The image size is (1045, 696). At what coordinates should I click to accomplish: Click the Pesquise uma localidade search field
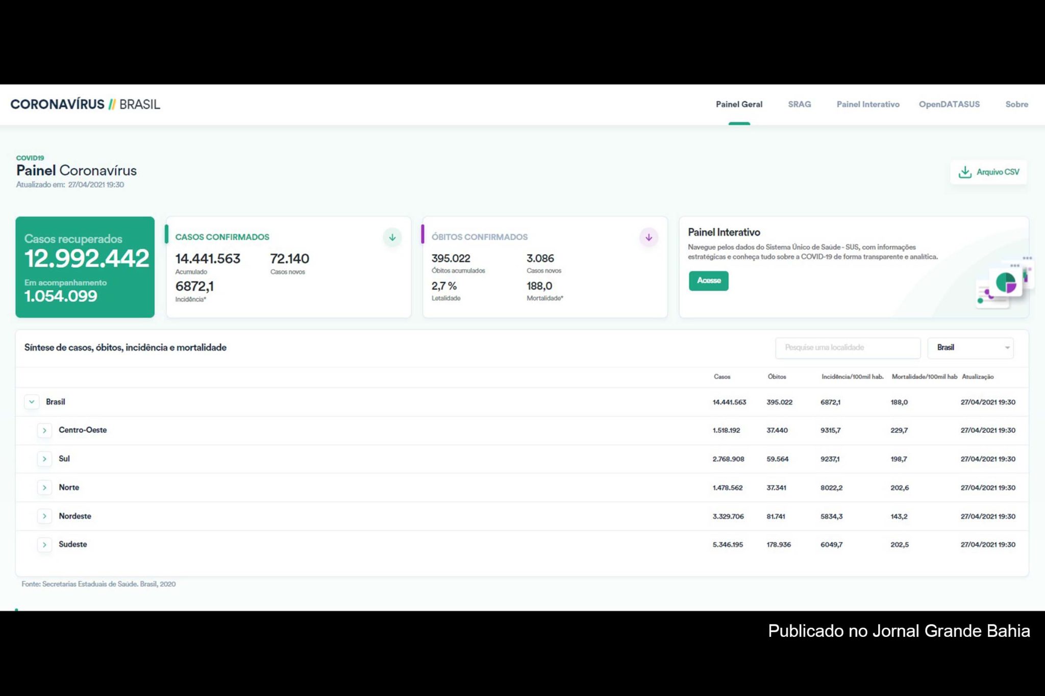pos(847,348)
